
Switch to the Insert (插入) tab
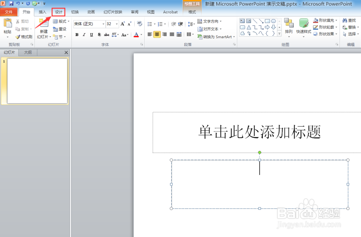pos(42,12)
